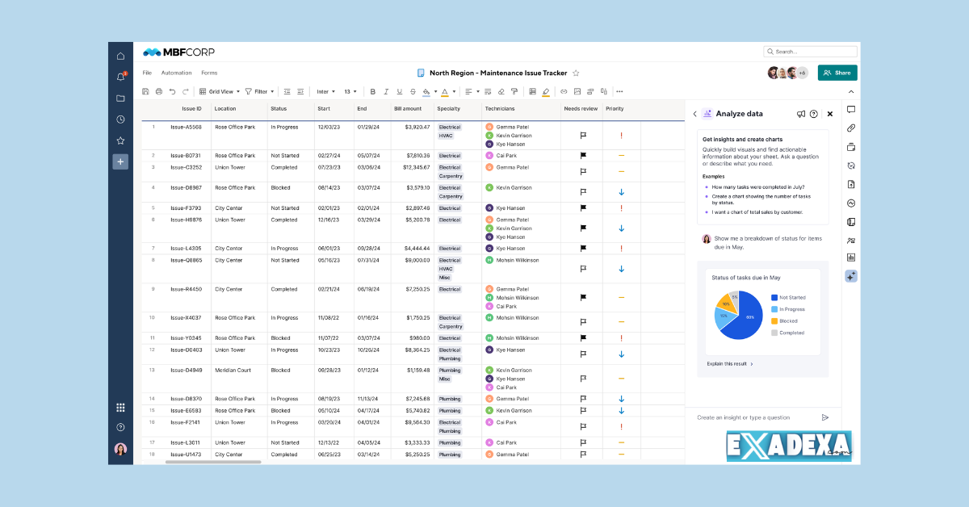Click the insert image icon
The height and width of the screenshot is (507, 969).
click(x=577, y=91)
